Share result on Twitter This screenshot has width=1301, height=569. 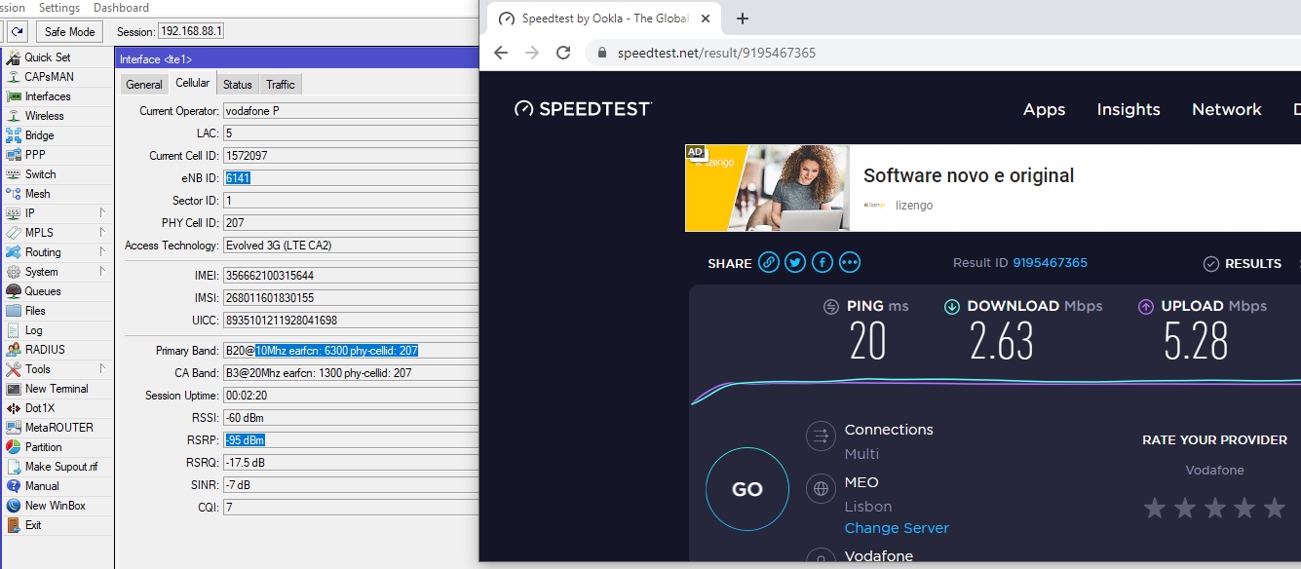(796, 262)
